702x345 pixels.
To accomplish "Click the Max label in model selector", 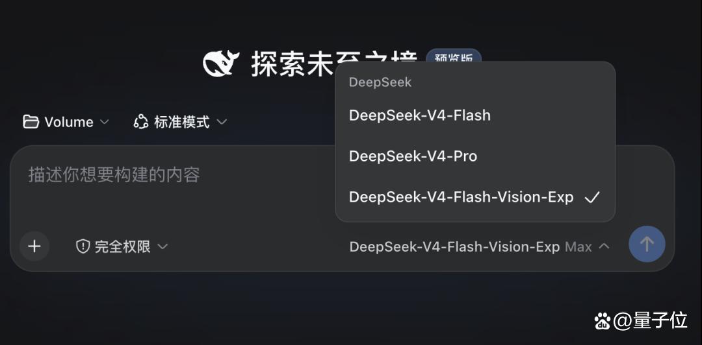I will pos(578,246).
